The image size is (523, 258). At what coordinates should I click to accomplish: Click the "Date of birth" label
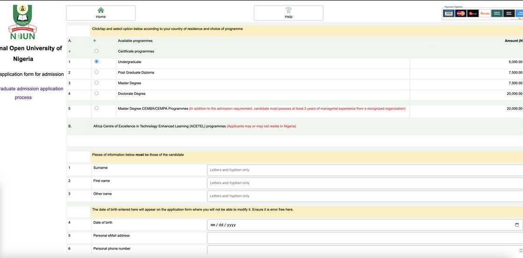(103, 222)
